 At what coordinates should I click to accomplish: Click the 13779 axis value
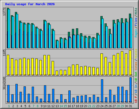point(4,12)
